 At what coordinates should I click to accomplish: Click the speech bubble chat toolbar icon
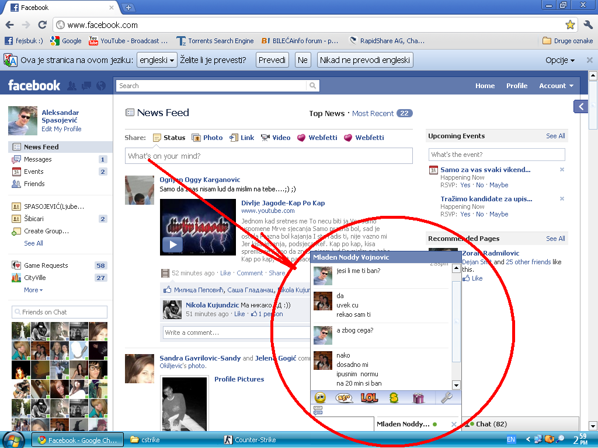click(343, 398)
